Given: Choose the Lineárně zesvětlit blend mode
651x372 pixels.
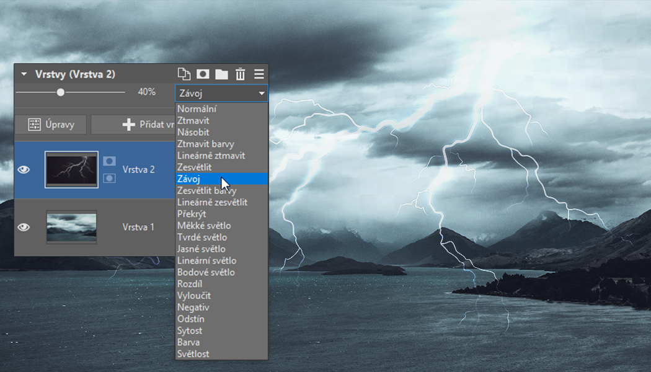Looking at the screenshot, I should 222,202.
